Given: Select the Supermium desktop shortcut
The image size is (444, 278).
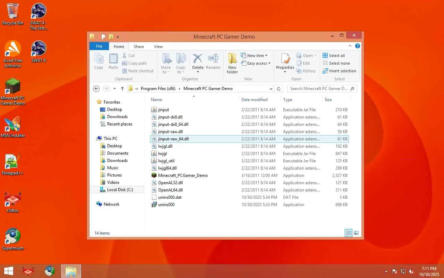Looking at the screenshot, I should pyautogui.click(x=13, y=239).
